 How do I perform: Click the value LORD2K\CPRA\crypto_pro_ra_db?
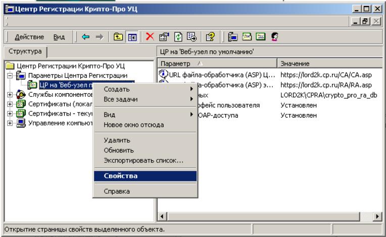(328, 95)
